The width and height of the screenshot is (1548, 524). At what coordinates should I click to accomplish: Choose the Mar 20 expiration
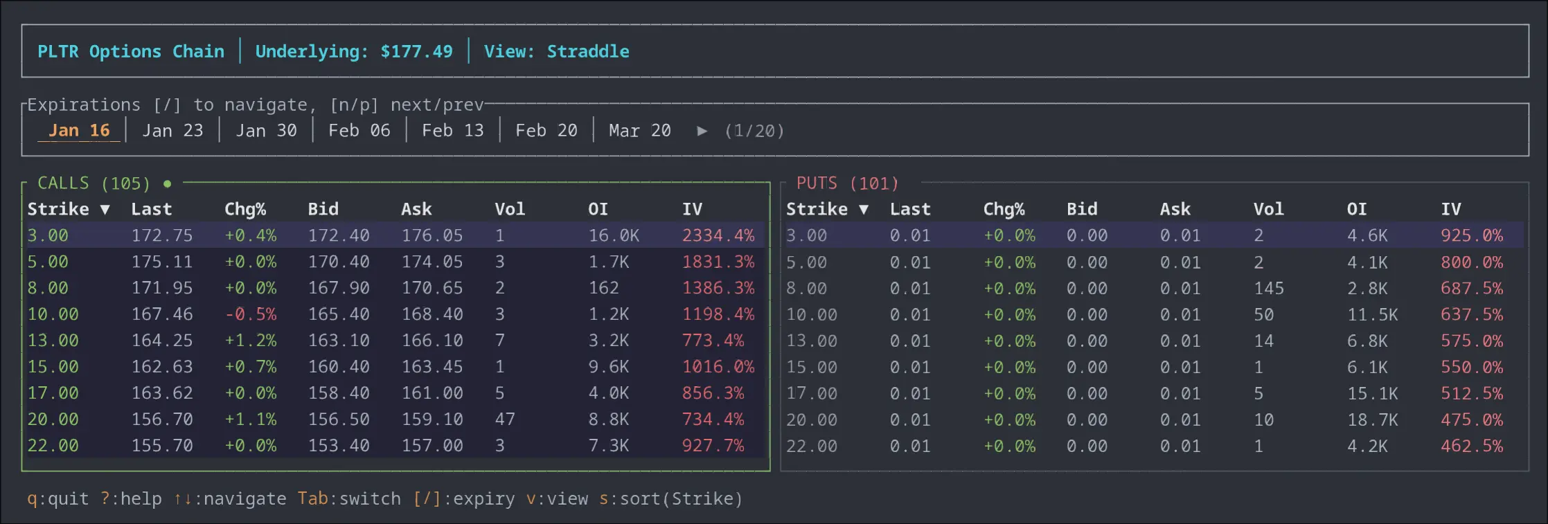coord(640,130)
